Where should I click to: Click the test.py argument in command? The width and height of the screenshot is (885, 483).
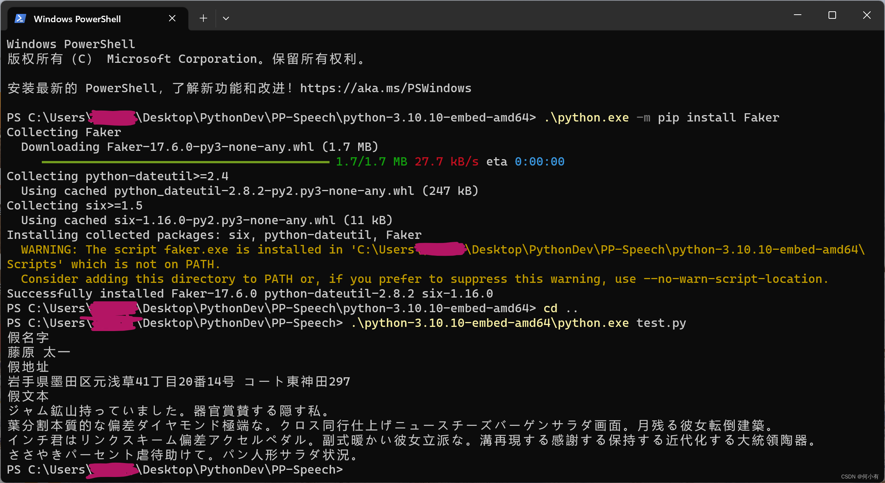pyautogui.click(x=661, y=323)
